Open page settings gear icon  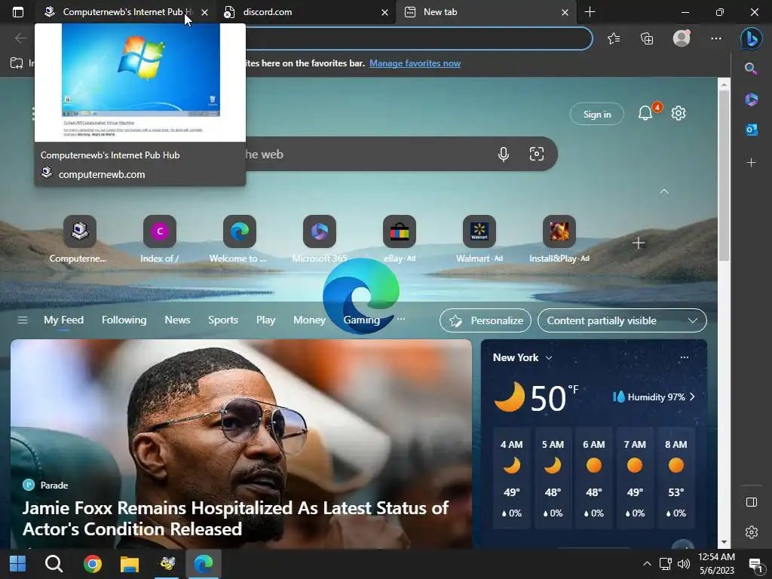pos(678,113)
